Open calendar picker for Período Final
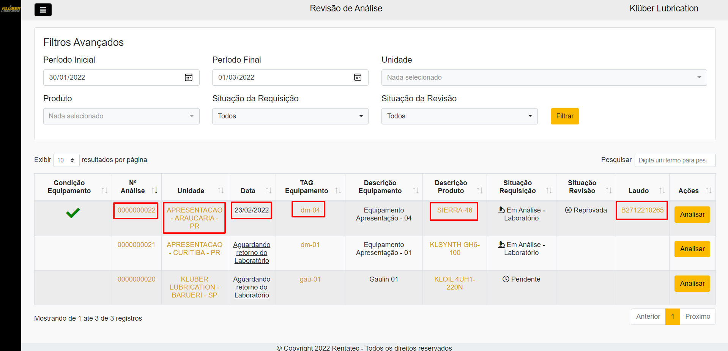Image resolution: width=728 pixels, height=351 pixels. point(358,77)
